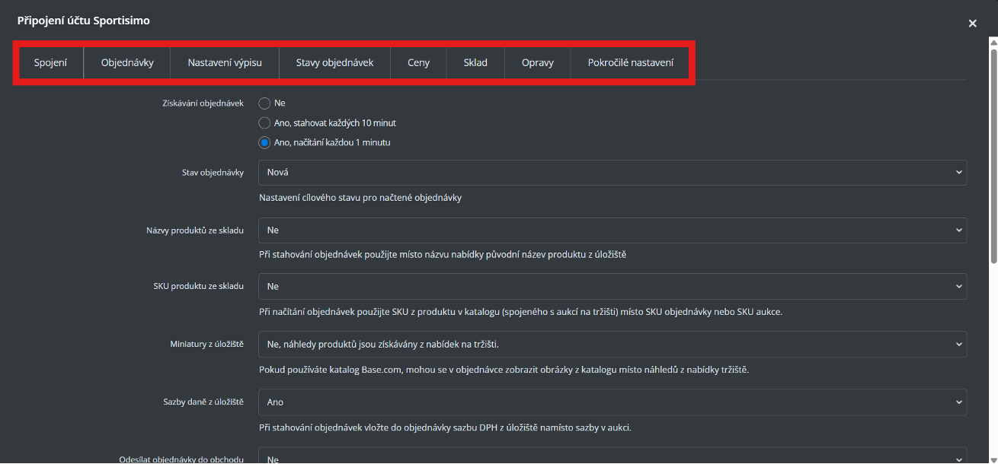The width and height of the screenshot is (998, 464).
Task: Expand the Názvy produktů ze skladu dropdown
Action: click(613, 229)
